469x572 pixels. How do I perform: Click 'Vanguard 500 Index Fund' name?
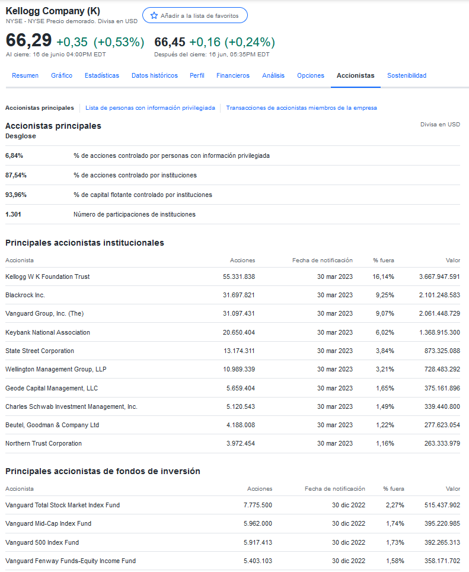pyautogui.click(x=42, y=543)
